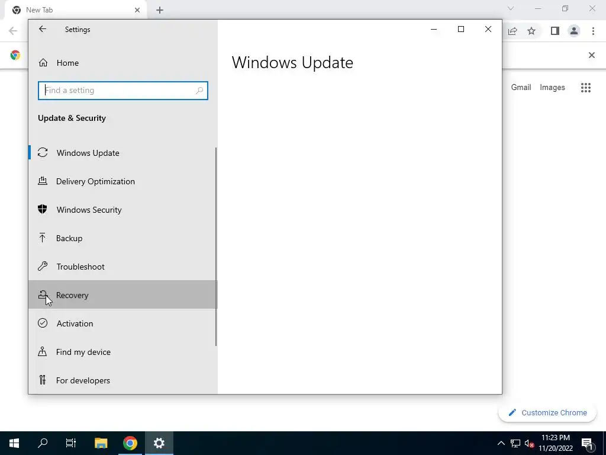Image resolution: width=606 pixels, height=455 pixels.
Task: Click the Find my device locator icon
Action: (x=43, y=351)
